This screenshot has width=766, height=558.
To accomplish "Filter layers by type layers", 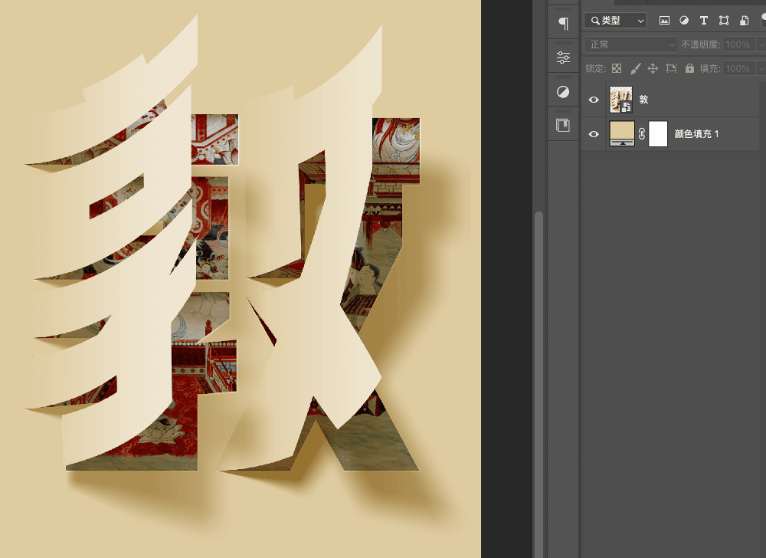I will tap(704, 21).
